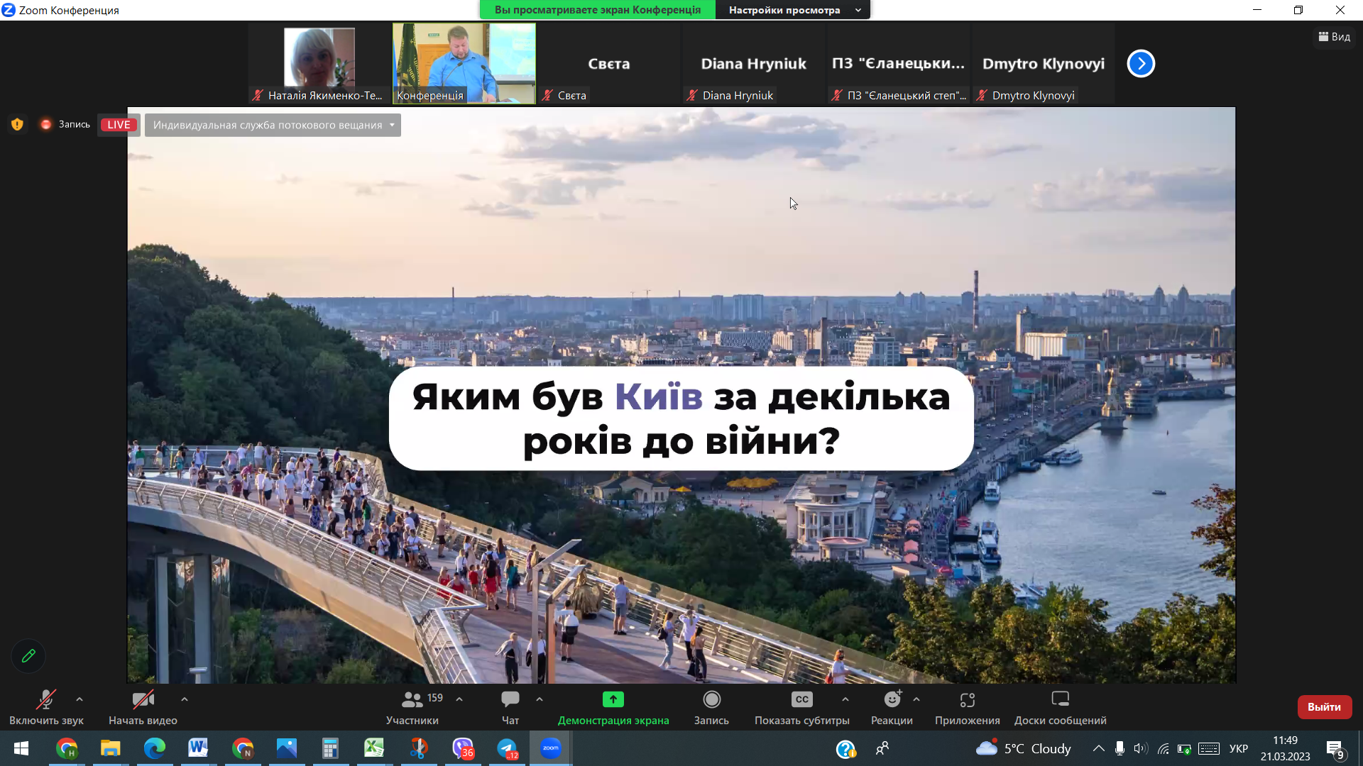
Task: Click the encryption shield icon
Action: [17, 125]
